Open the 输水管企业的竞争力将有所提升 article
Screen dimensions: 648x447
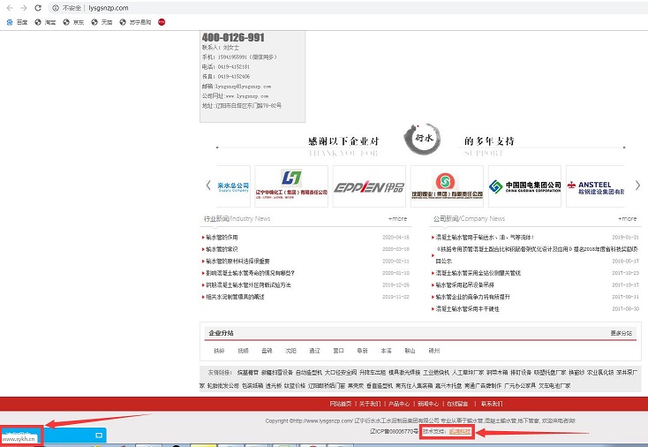click(473, 297)
